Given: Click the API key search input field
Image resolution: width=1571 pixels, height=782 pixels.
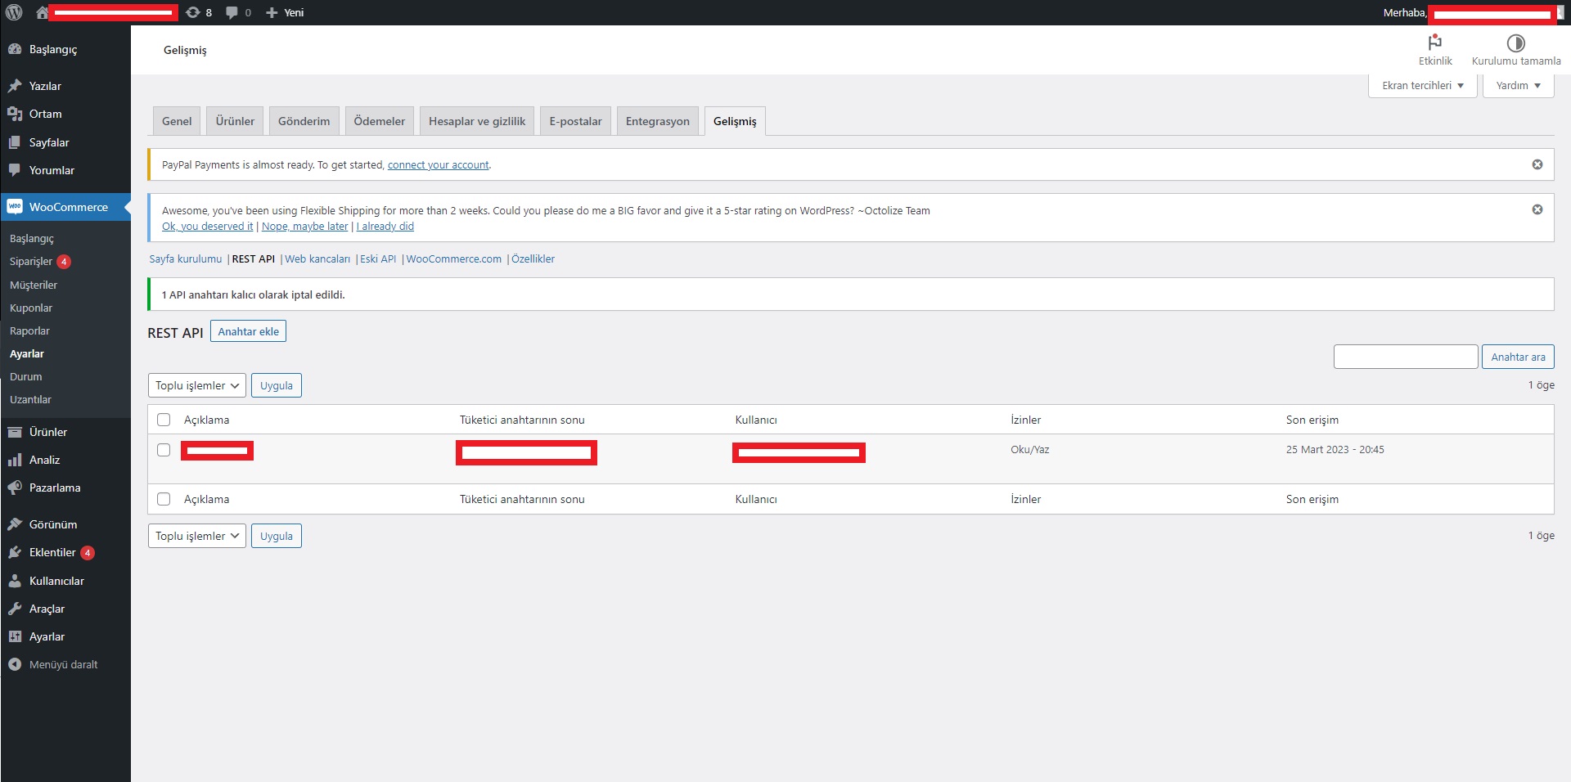Looking at the screenshot, I should point(1405,357).
